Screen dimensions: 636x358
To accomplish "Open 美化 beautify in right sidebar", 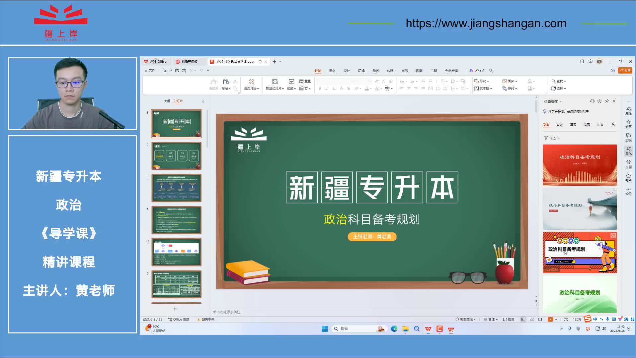I will tap(628, 151).
